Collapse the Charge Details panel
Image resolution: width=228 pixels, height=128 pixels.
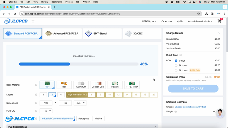[x=219, y=33]
